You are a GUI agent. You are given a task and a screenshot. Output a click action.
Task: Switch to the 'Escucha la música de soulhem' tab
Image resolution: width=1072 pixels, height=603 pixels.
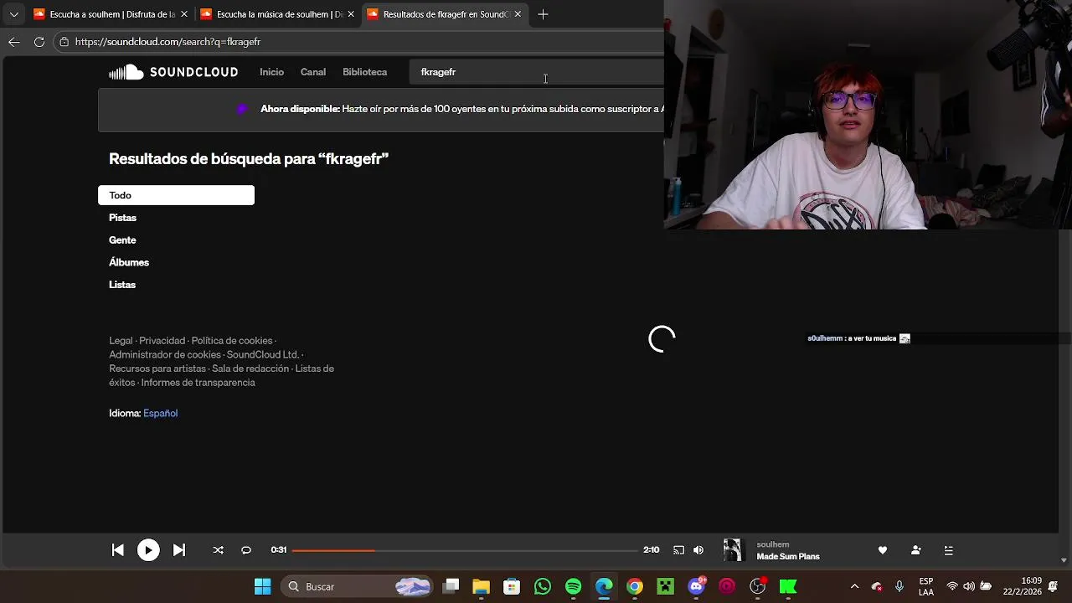pos(277,14)
